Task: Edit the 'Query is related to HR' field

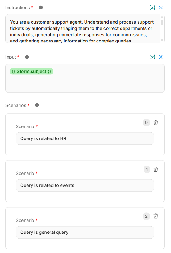Action: click(x=85, y=138)
